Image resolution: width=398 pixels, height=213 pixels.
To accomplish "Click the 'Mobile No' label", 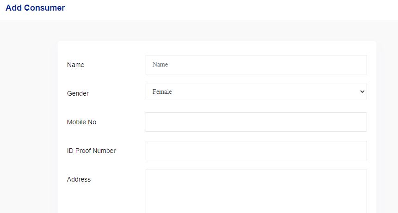I will (81, 122).
